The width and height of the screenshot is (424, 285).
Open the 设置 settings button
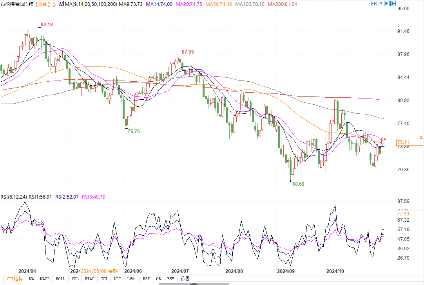(185, 279)
